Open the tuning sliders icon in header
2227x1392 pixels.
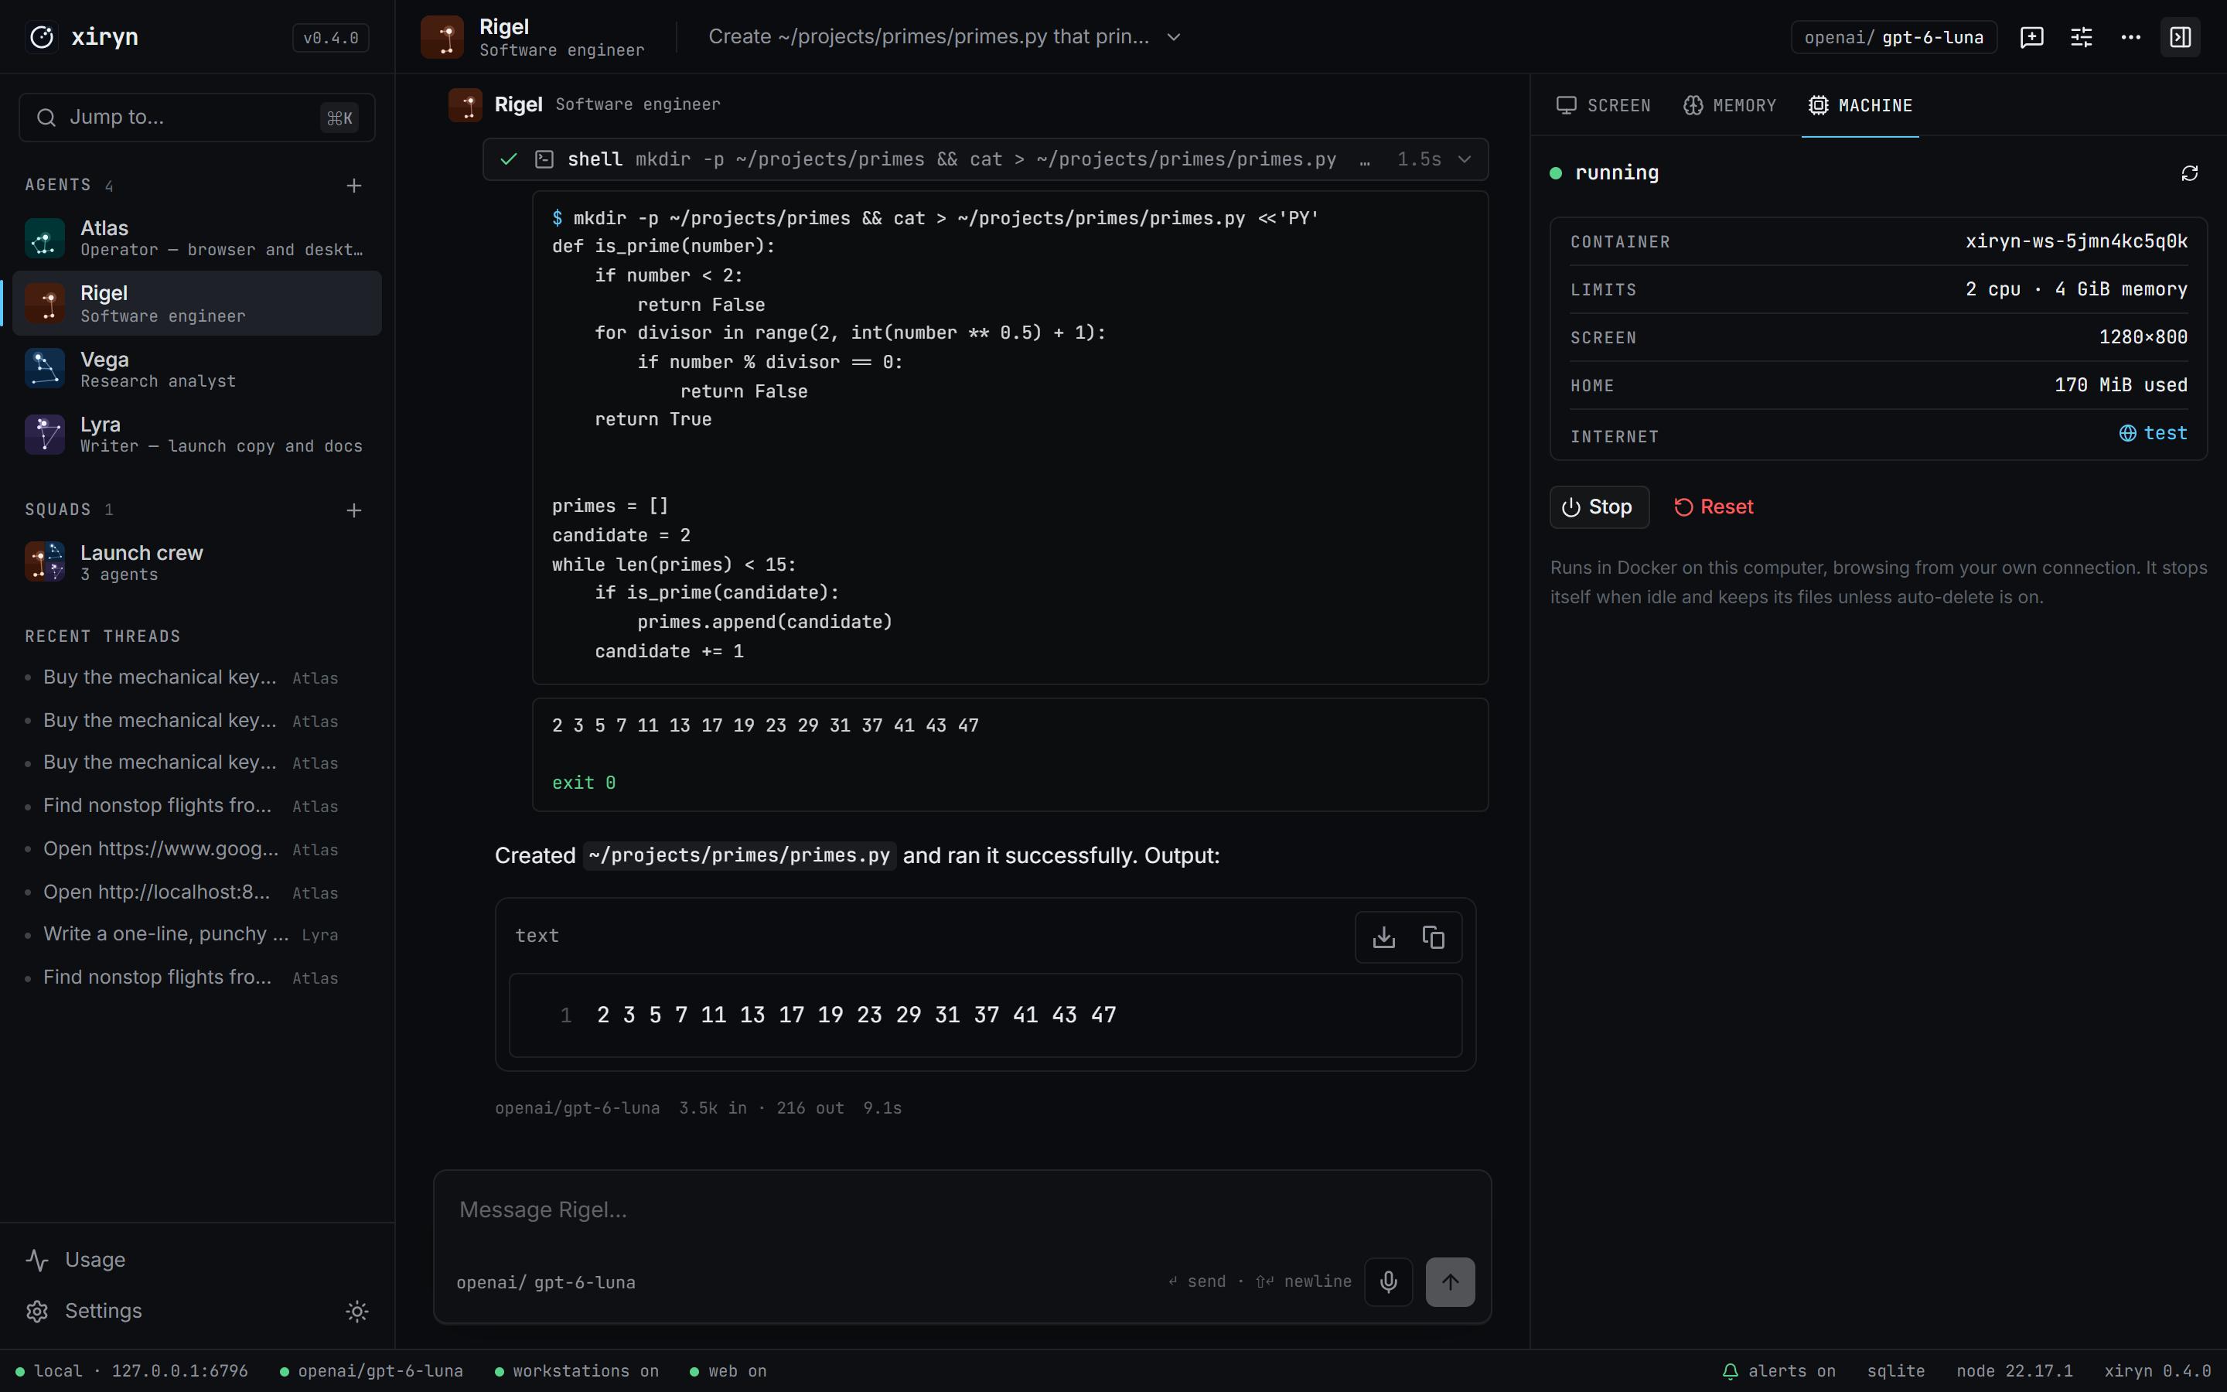coord(2081,37)
